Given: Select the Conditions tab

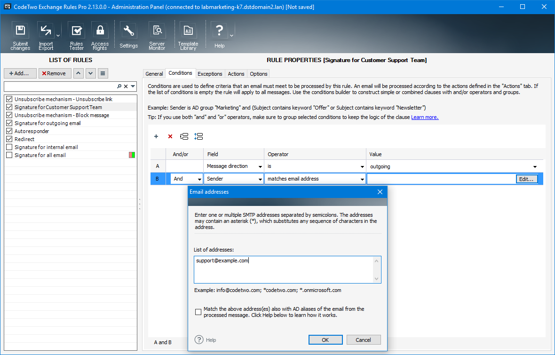Looking at the screenshot, I should tap(180, 73).
